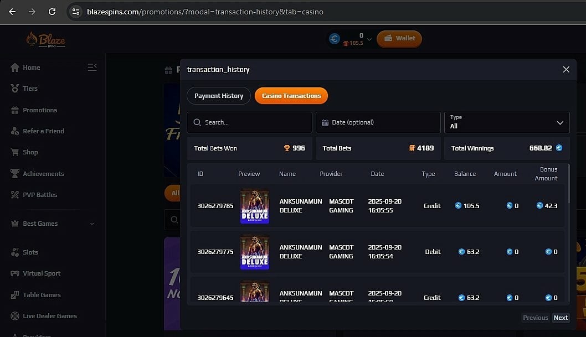Click Tiers medal icon
Screen dimensions: 586x337
point(15,89)
